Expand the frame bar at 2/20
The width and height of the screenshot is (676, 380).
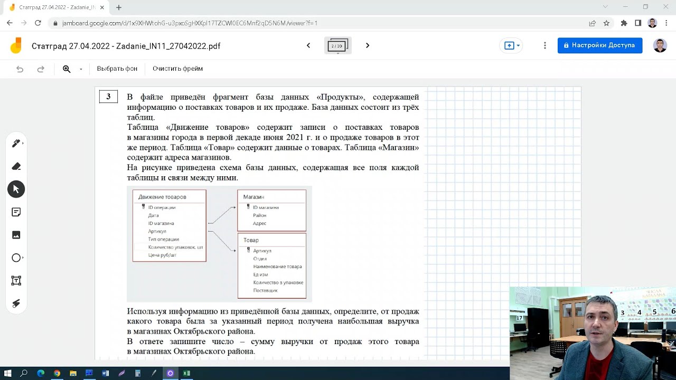(x=337, y=46)
